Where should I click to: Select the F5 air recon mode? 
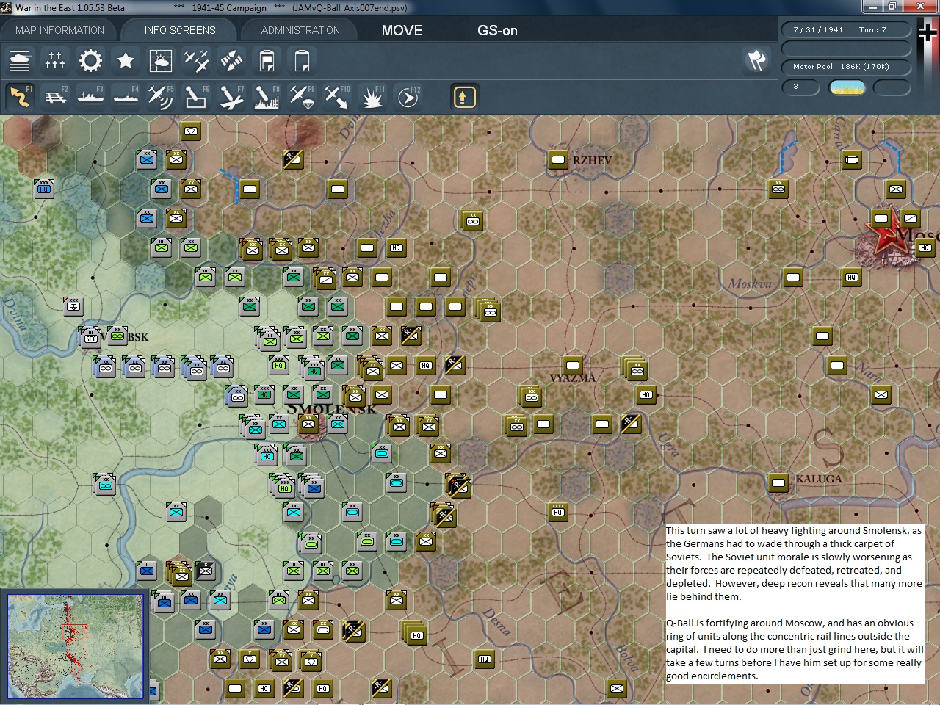(x=161, y=97)
